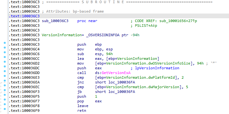229x114 pixels.
Task: Click the 'leave' instruction
Action: (83, 106)
